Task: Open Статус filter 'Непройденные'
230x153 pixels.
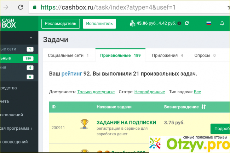Action: (149, 92)
